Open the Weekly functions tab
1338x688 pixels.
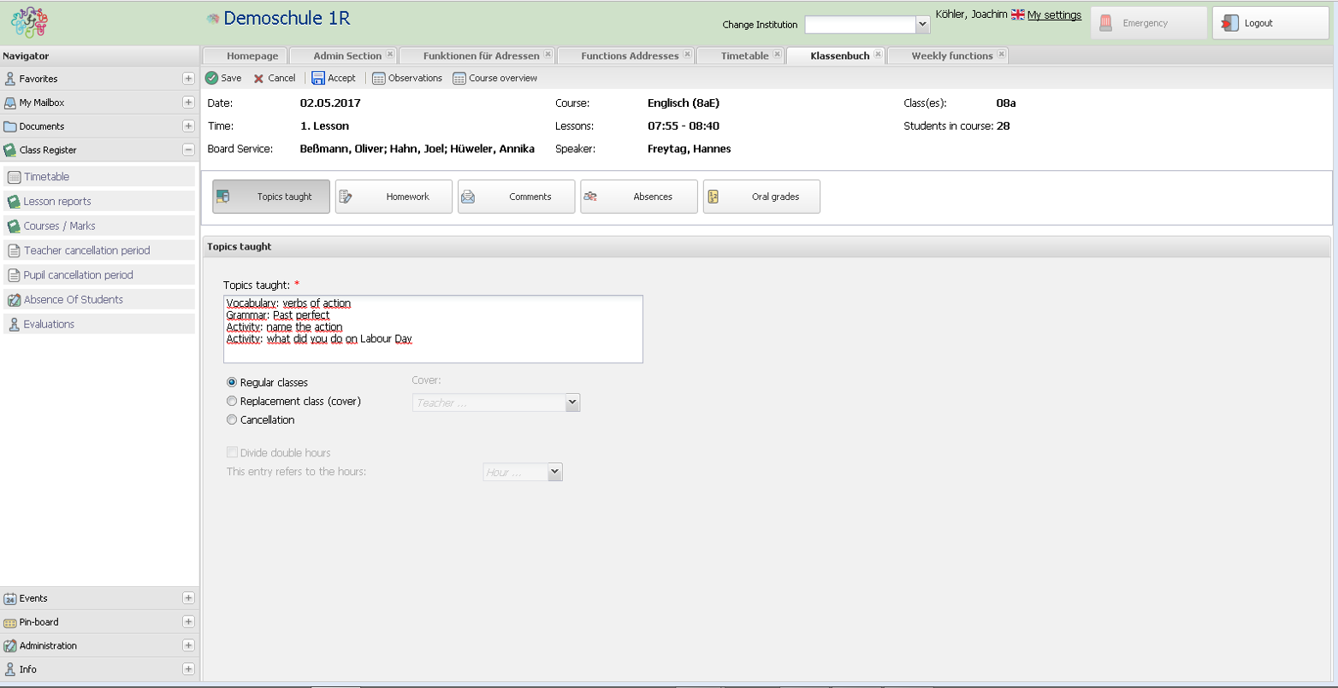[945, 55]
